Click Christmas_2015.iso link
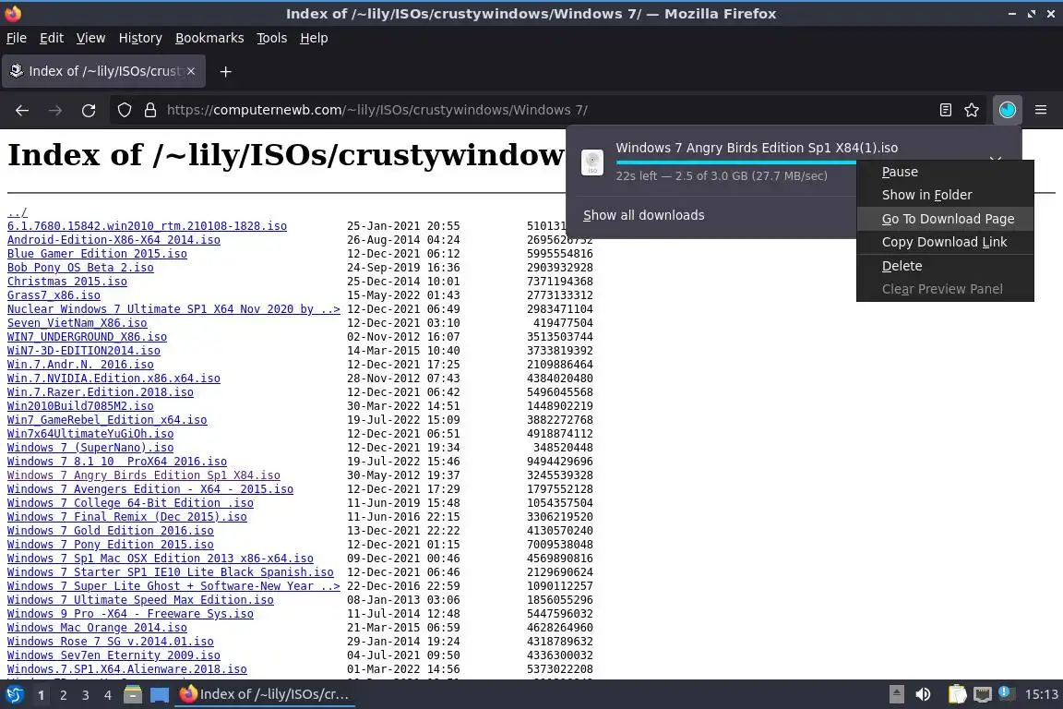The height and width of the screenshot is (709, 1063). click(x=66, y=281)
